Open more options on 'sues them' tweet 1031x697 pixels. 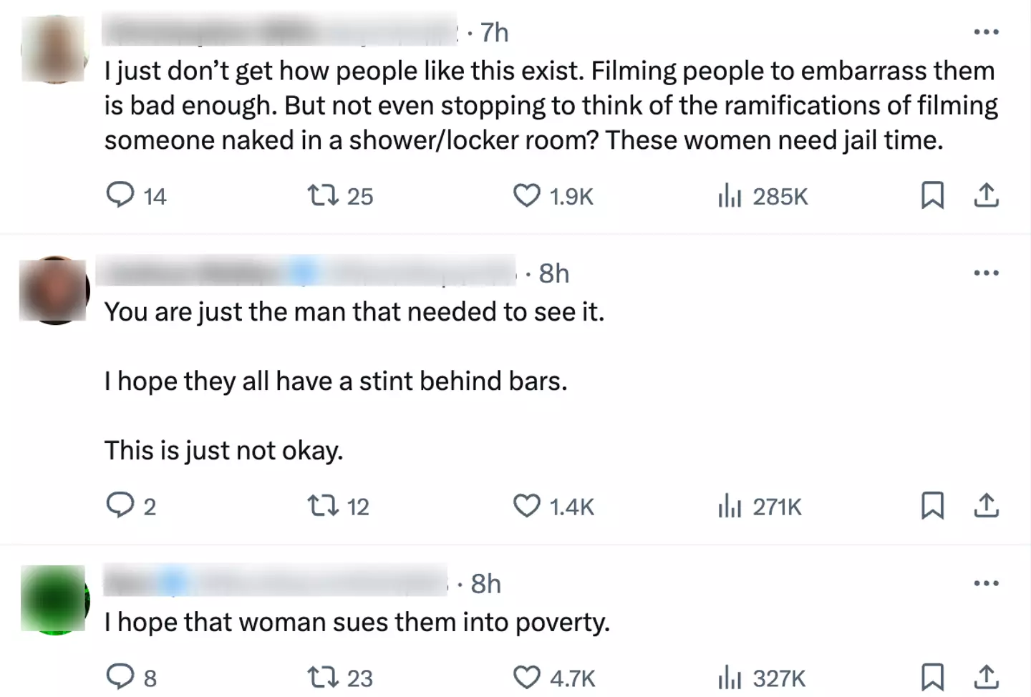[x=986, y=583]
